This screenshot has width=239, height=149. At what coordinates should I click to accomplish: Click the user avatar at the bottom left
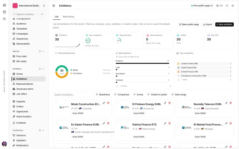point(4,144)
